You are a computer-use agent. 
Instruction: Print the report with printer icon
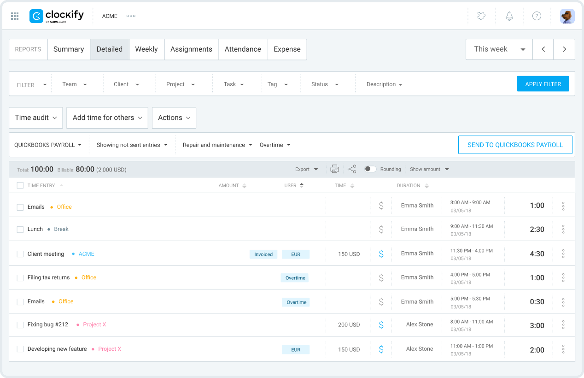(335, 169)
